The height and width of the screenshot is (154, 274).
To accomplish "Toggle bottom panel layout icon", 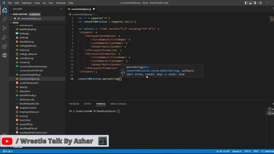I will 250,3.
